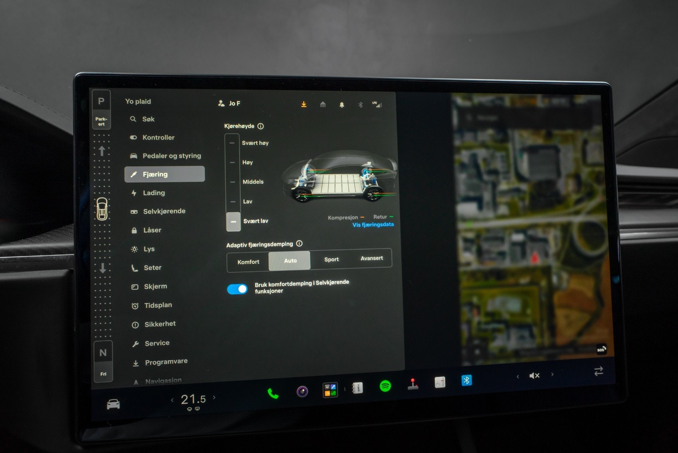Raise the cabin temperature with the right chevron
Screen dimensions: 678x453
(214, 397)
